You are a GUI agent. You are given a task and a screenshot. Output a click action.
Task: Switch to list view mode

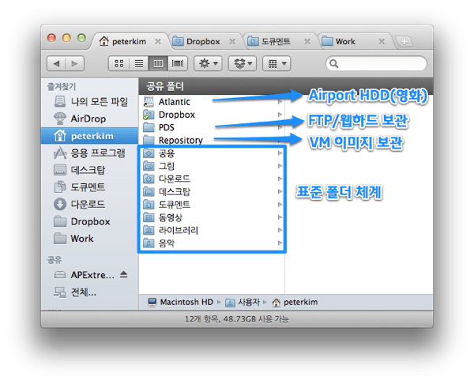139,63
